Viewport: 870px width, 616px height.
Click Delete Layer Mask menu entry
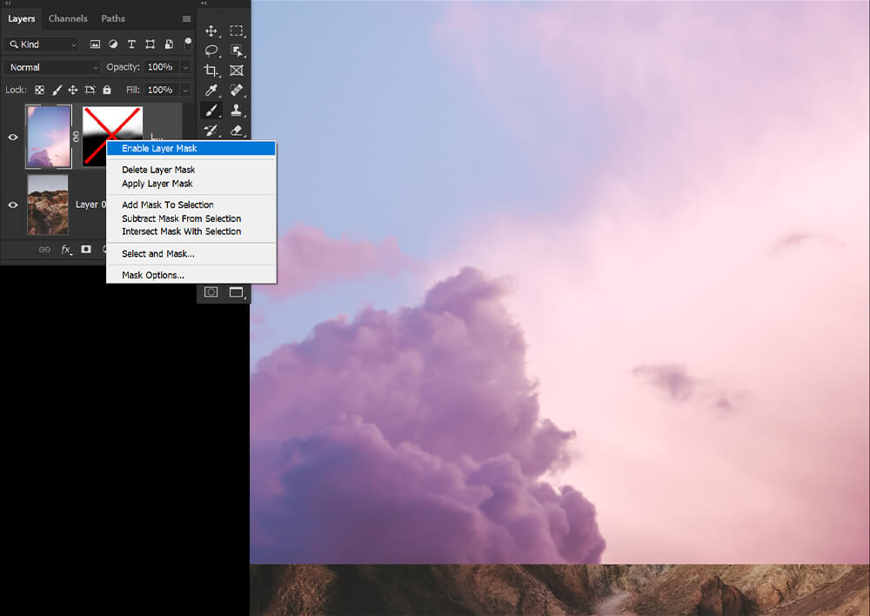pos(158,170)
